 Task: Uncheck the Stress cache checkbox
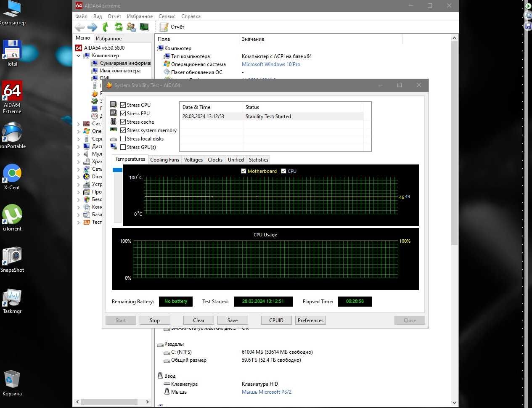click(x=123, y=122)
